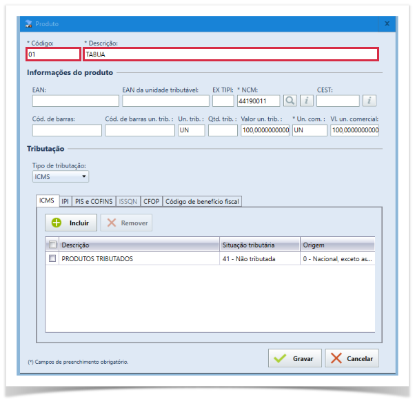The height and width of the screenshot is (399, 415).
Task: Click Cód. de barras un. trib. field
Action: [140, 130]
